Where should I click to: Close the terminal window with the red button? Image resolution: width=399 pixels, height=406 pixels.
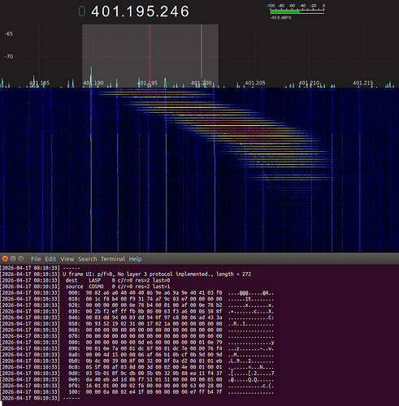5,259
